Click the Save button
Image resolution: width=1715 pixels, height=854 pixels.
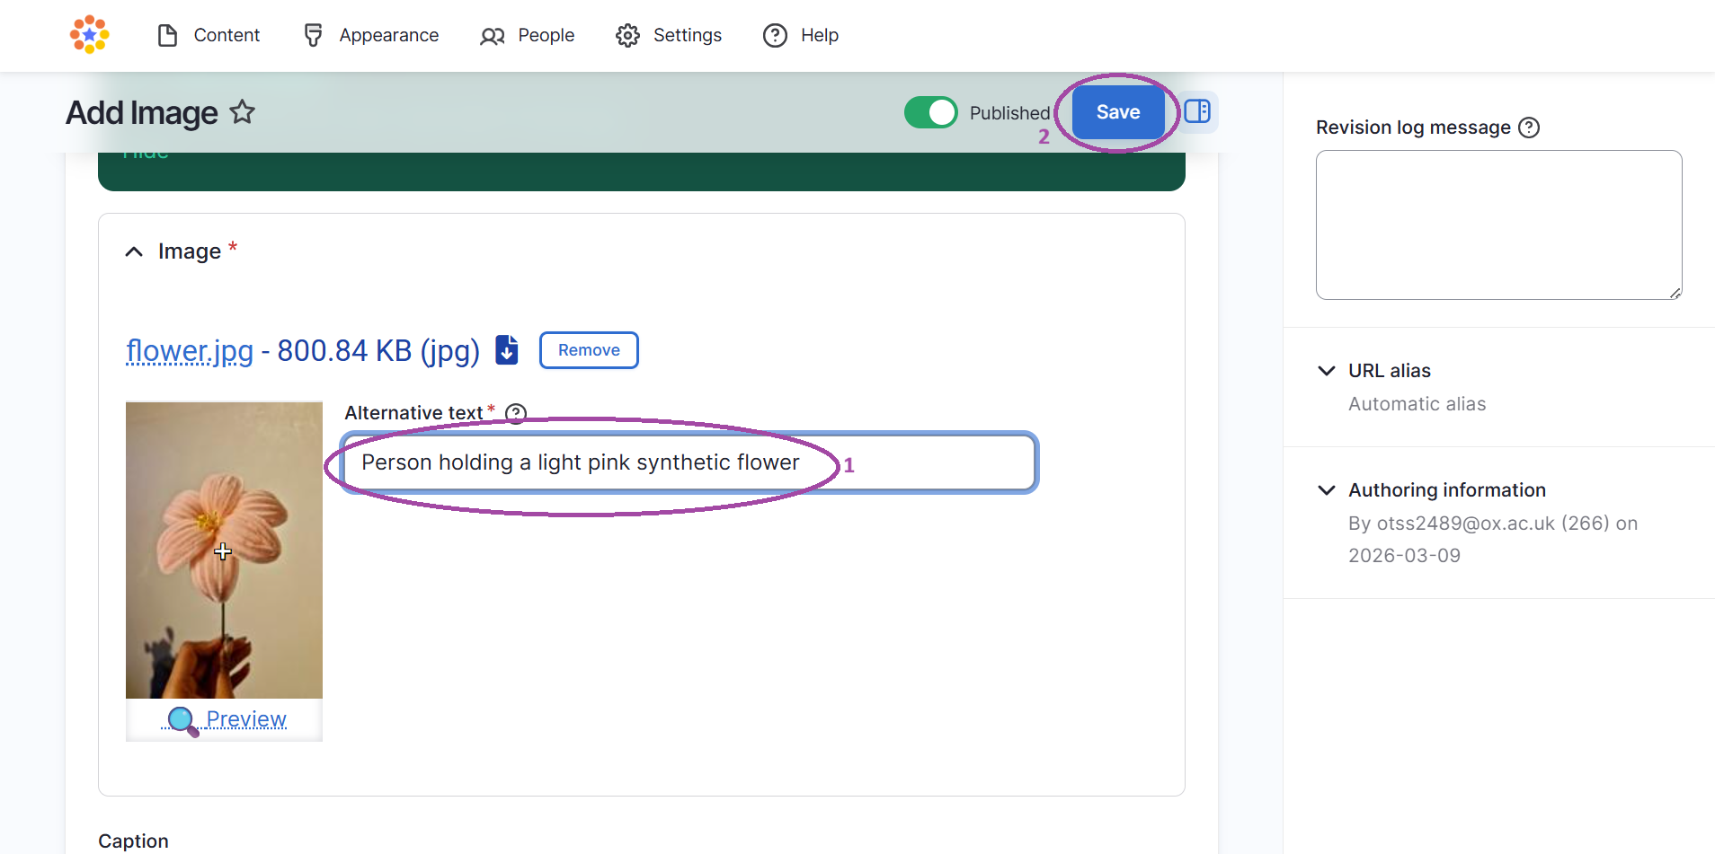click(x=1117, y=111)
